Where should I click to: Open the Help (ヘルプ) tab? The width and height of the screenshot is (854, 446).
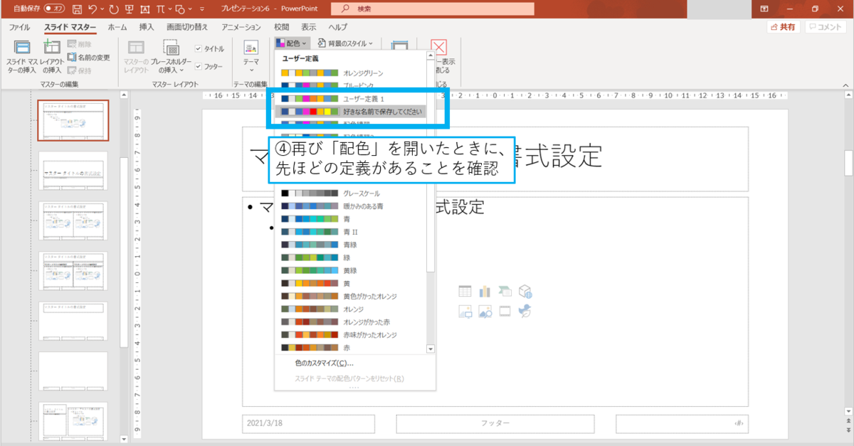coord(337,27)
